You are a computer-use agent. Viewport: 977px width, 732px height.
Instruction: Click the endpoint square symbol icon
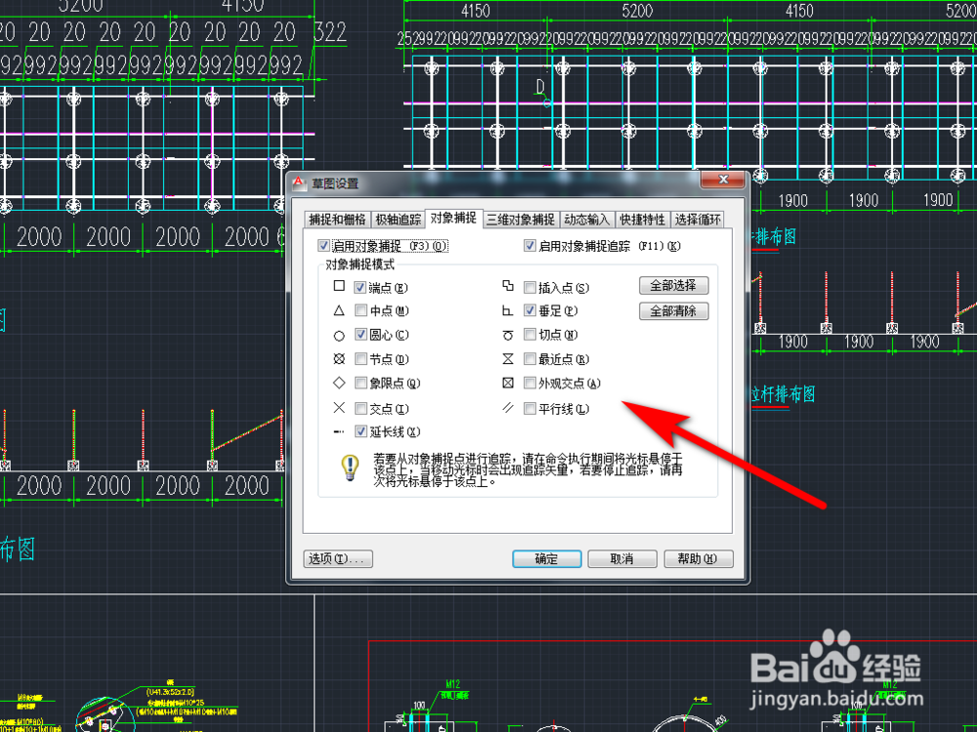click(339, 286)
